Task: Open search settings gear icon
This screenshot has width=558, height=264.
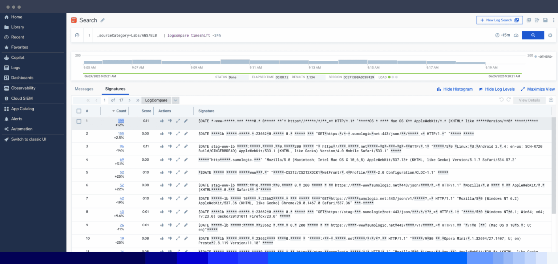Action: (550, 35)
